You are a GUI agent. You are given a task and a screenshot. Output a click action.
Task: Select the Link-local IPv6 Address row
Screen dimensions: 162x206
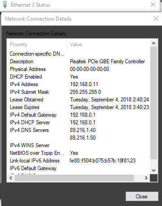(x=79, y=161)
